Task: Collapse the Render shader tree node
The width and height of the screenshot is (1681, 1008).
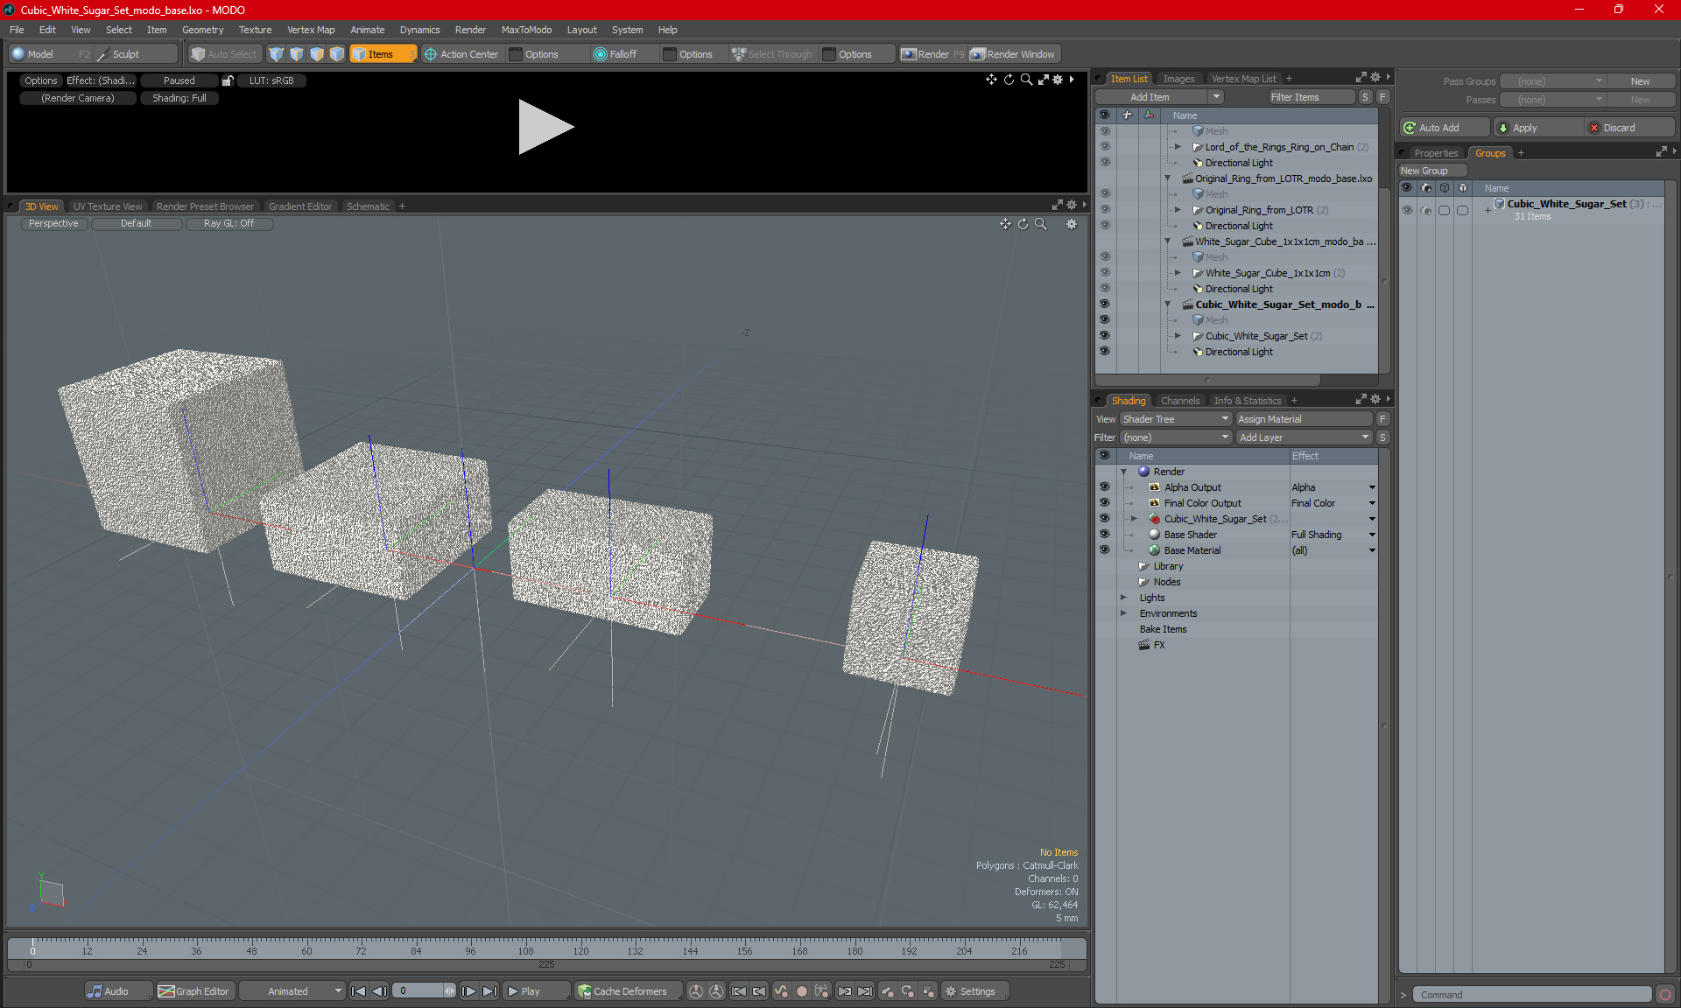Action: tap(1124, 472)
